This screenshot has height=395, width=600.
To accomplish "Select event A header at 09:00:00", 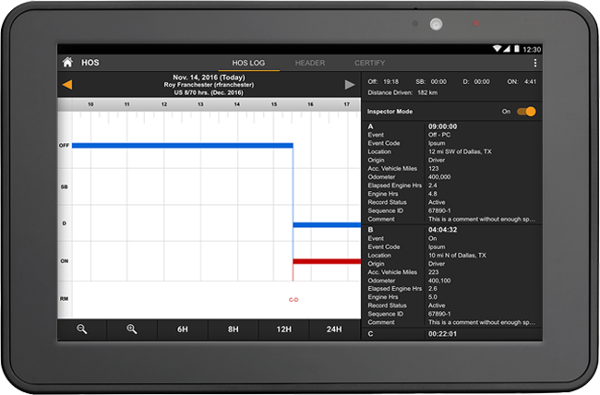I will point(451,126).
